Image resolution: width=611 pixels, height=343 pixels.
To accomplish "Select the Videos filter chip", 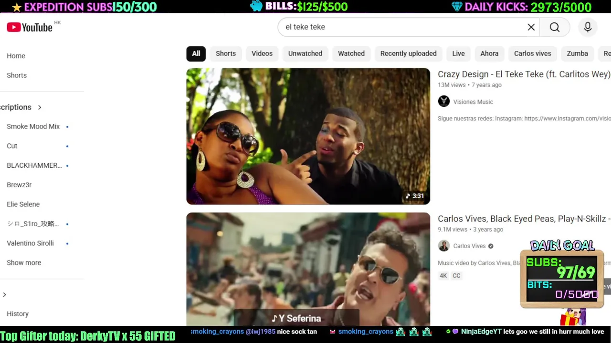I will (262, 53).
